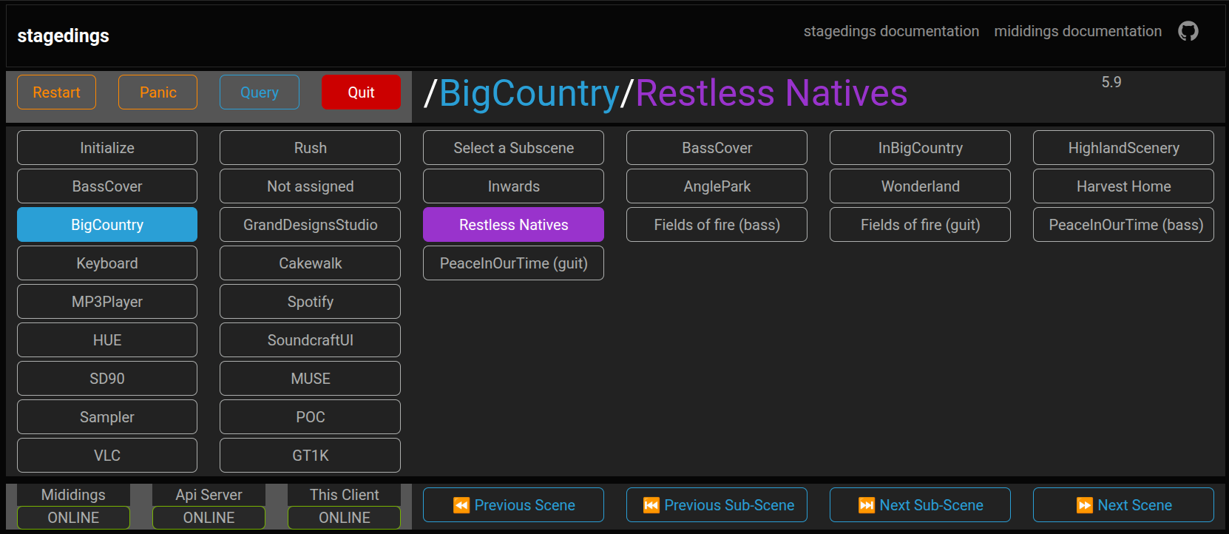Choose the BassCover subscene
Image resolution: width=1229 pixels, height=534 pixels.
[717, 148]
